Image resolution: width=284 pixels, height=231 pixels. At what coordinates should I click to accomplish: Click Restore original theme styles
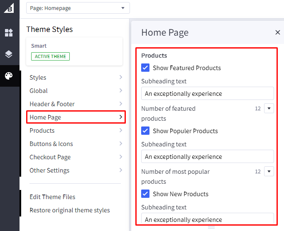(70, 210)
